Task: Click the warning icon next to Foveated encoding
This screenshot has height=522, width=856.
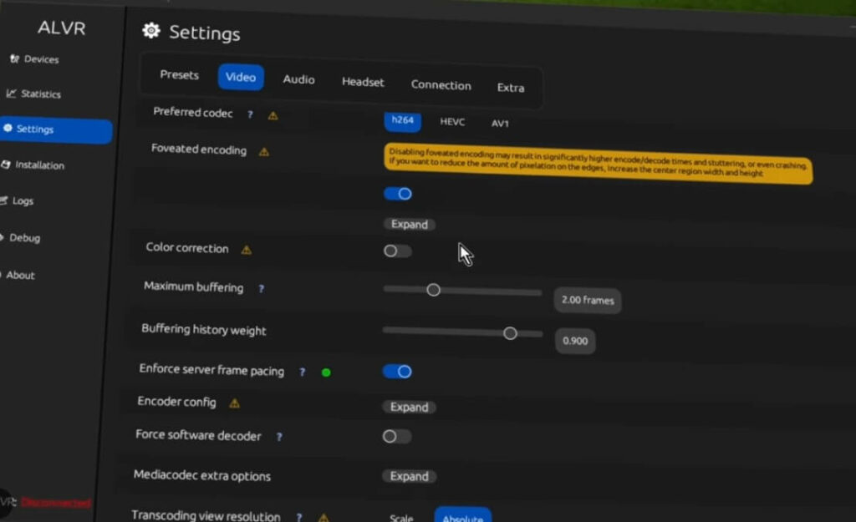Action: [264, 152]
